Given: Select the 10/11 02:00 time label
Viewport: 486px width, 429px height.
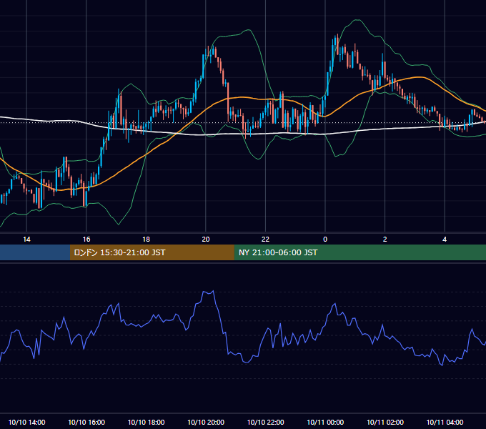Looking at the screenshot, I should 385,422.
